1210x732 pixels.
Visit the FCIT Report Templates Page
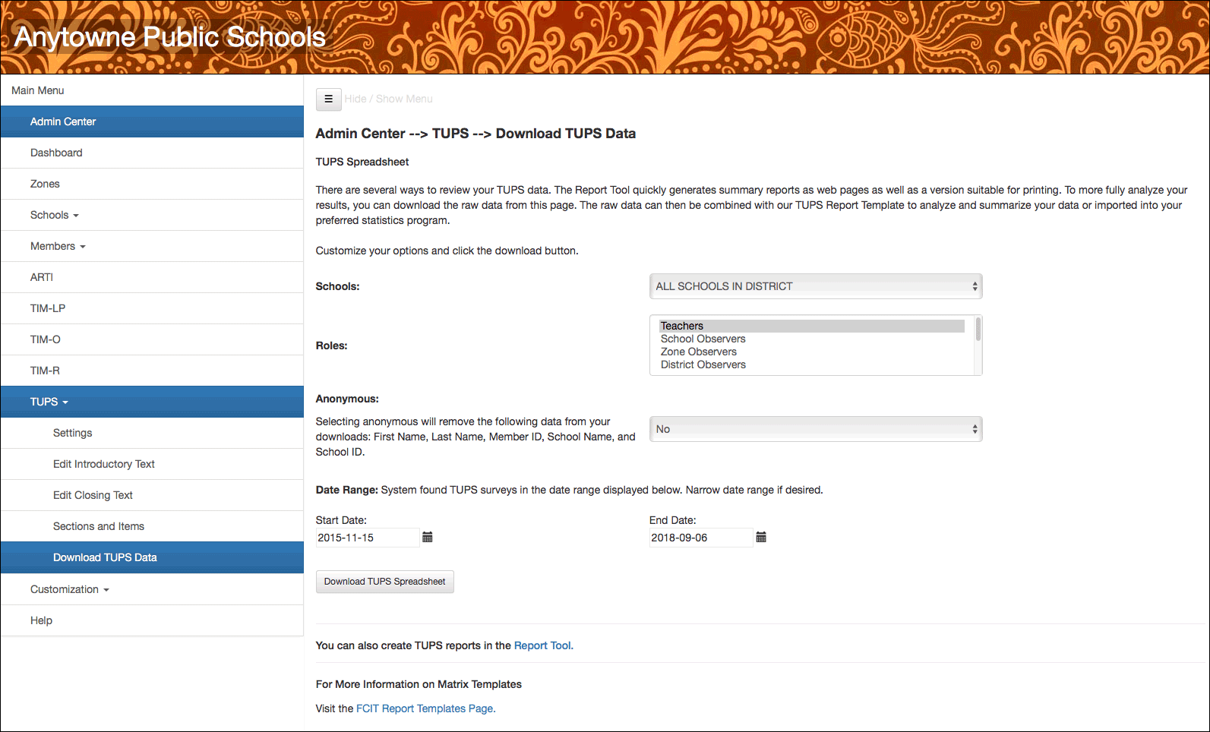[425, 708]
